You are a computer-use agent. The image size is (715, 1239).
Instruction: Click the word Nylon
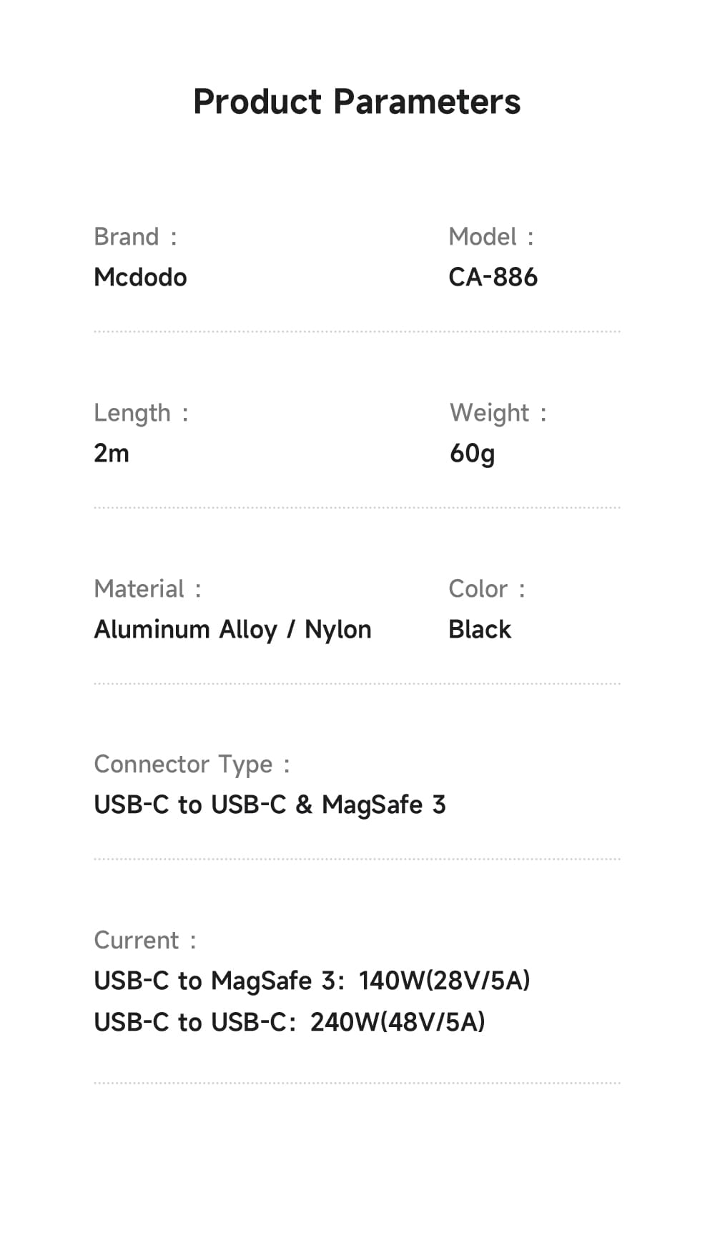338,629
